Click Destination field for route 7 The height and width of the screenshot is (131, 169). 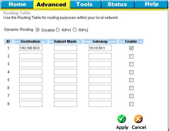(x=31, y=96)
